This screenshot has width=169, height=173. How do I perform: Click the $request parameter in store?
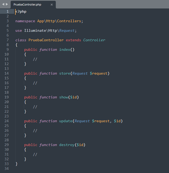(x=99, y=73)
